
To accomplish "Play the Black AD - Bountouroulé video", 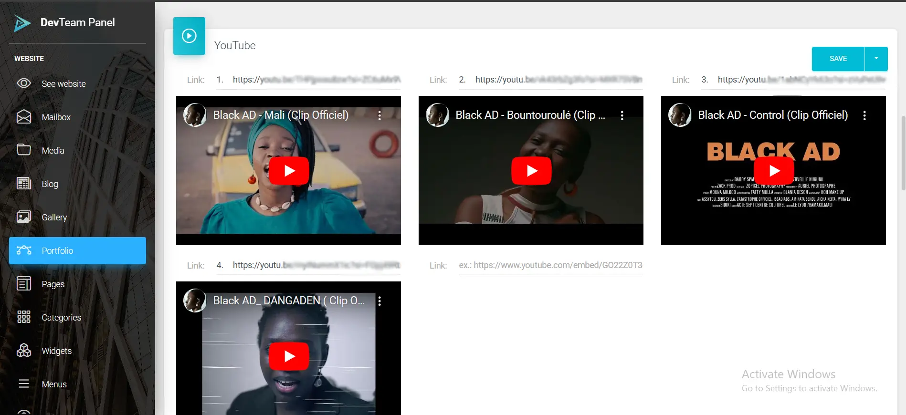I will [x=531, y=171].
